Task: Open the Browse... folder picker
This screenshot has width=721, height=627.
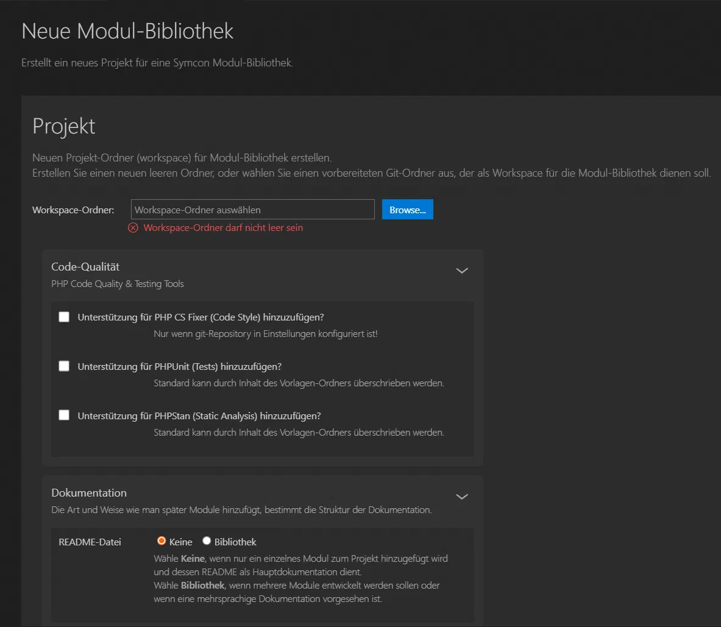Action: 407,210
